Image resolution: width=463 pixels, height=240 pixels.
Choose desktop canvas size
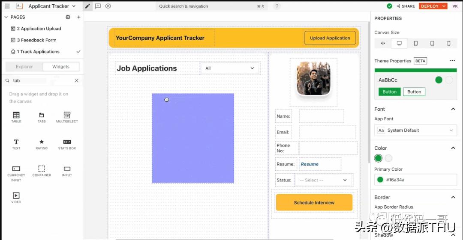399,43
